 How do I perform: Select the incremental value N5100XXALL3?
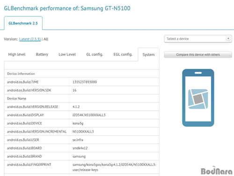coord(83,131)
